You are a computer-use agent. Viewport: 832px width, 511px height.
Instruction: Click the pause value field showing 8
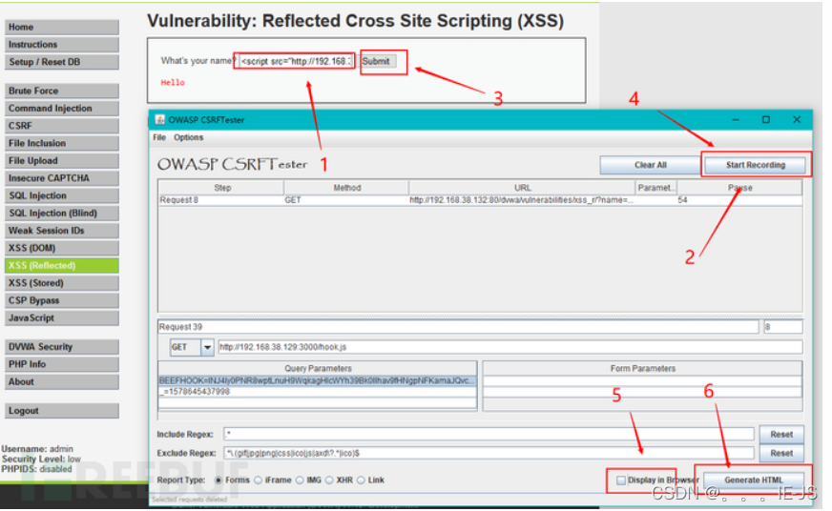tap(782, 327)
